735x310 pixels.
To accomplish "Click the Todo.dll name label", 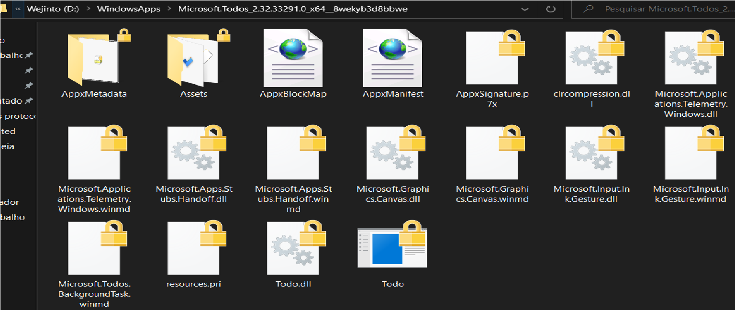I will click(293, 284).
